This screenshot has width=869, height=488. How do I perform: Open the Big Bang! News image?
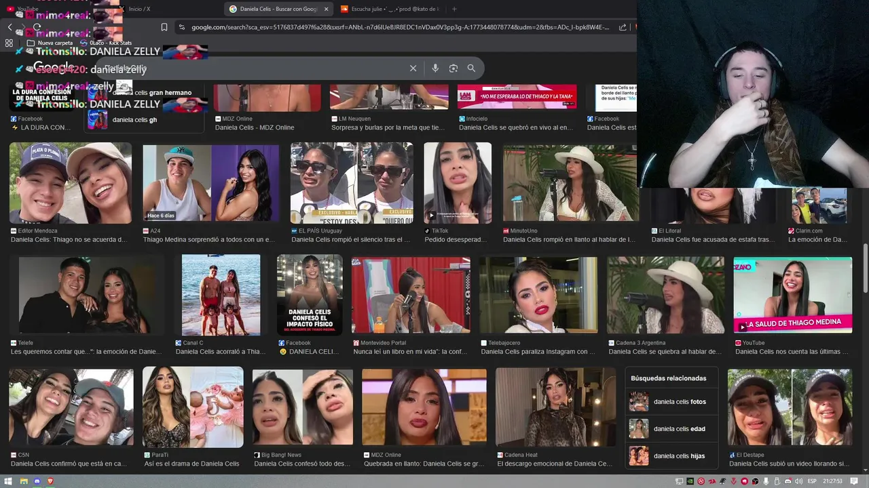coord(303,407)
